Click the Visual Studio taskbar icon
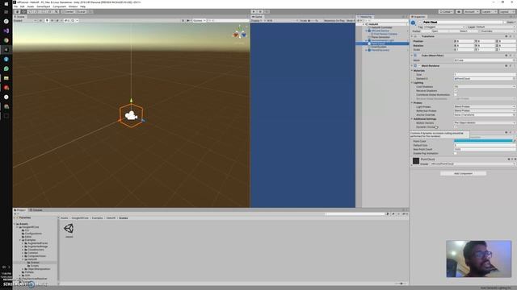 tap(6, 31)
